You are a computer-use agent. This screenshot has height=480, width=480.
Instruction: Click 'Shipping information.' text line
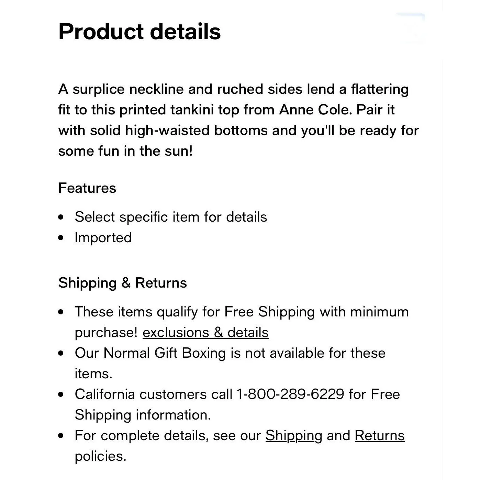143,415
